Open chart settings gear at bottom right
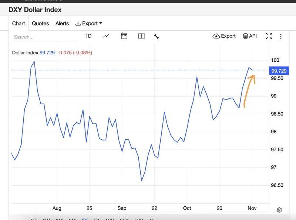Screen dimensions: 296x220 pos(279,210)
